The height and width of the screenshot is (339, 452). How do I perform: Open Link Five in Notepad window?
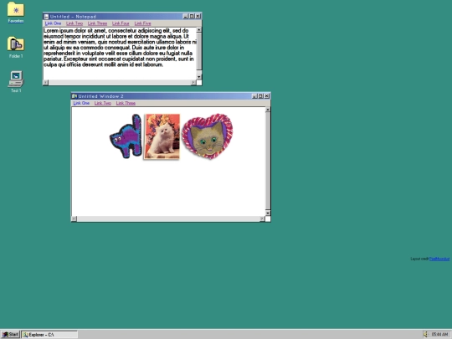point(142,23)
